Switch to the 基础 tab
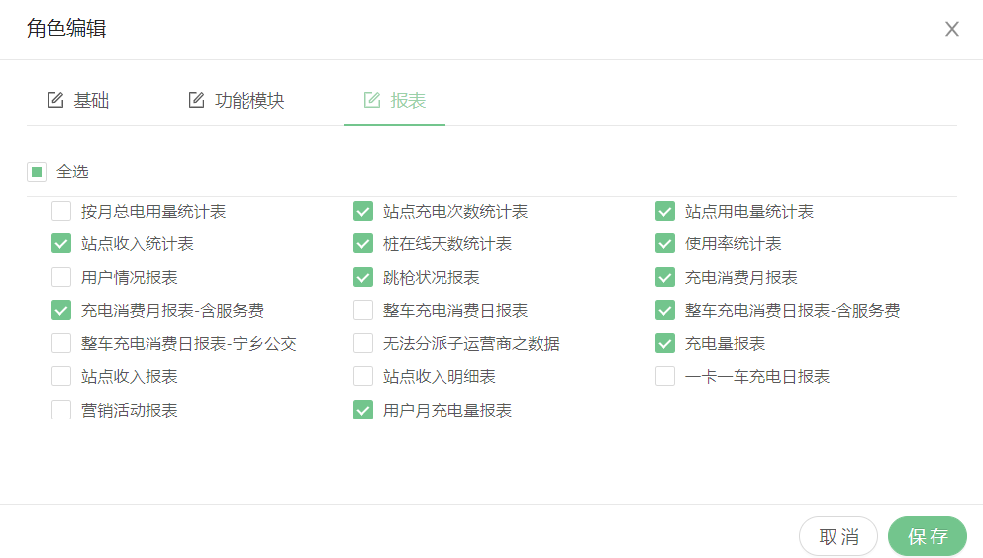983x558 pixels. [x=91, y=100]
